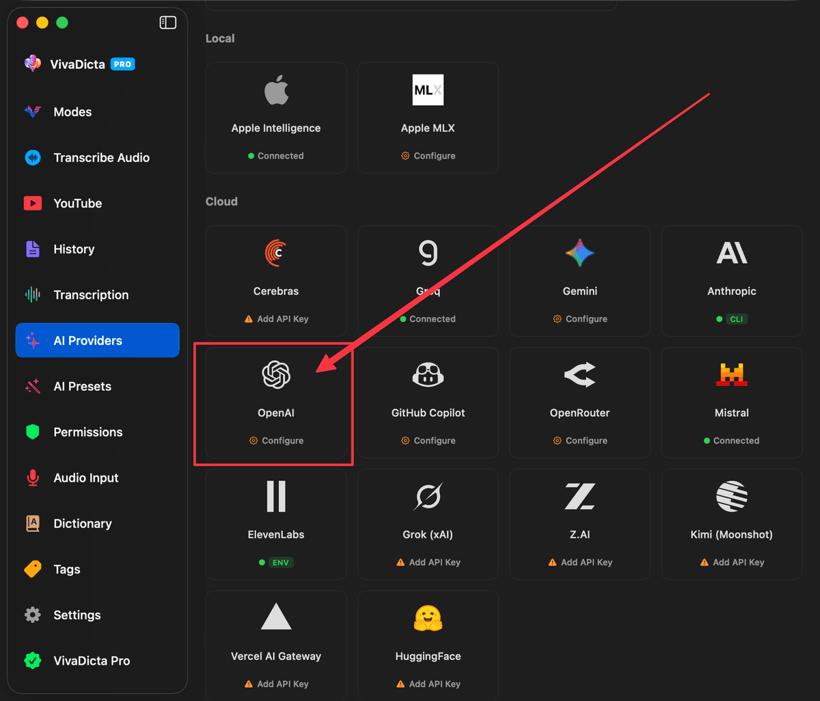Click the OpenRouter icon
The image size is (820, 701).
click(x=579, y=374)
